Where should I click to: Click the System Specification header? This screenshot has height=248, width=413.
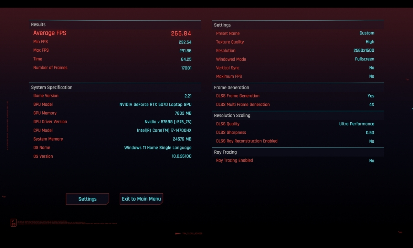[x=52, y=87]
